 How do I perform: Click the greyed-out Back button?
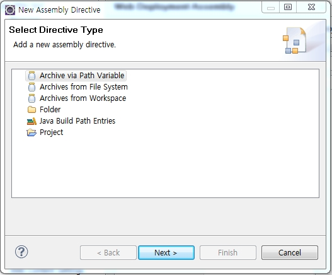pos(108,252)
